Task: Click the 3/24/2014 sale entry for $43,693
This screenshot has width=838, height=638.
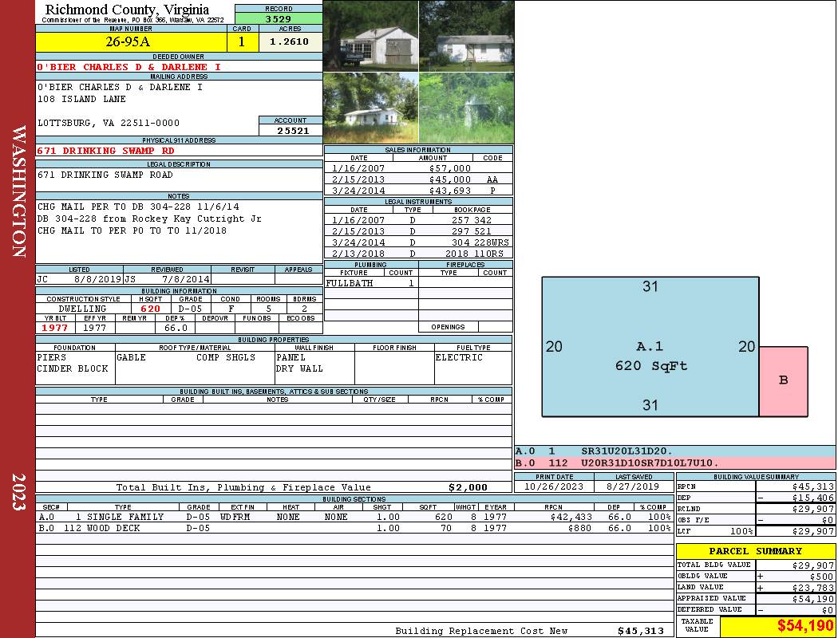Action: tap(417, 191)
